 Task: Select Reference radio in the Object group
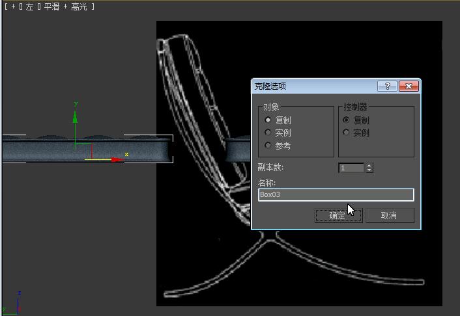(268, 145)
